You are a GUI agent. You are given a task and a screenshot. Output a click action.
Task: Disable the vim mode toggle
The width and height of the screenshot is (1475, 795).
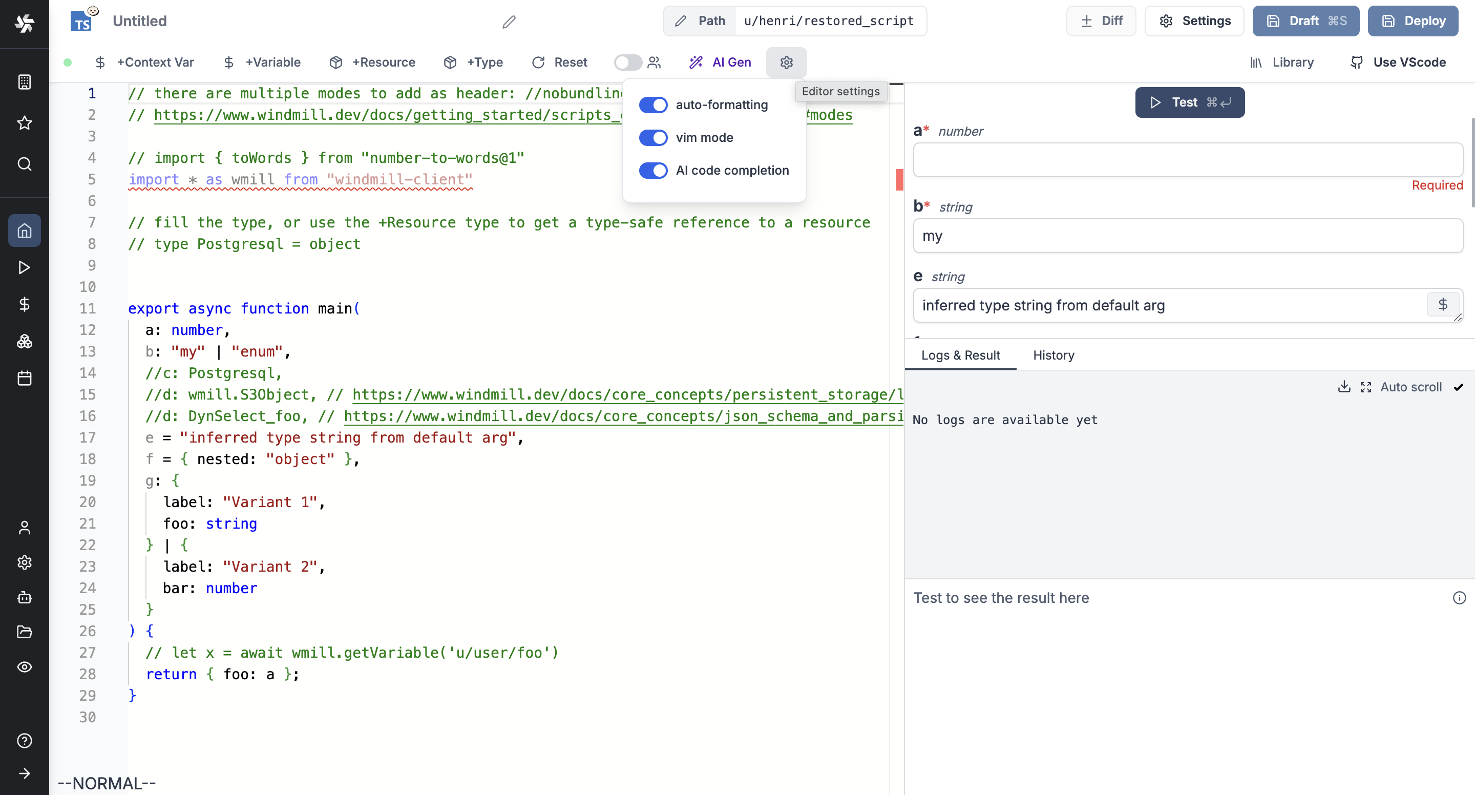coord(654,137)
